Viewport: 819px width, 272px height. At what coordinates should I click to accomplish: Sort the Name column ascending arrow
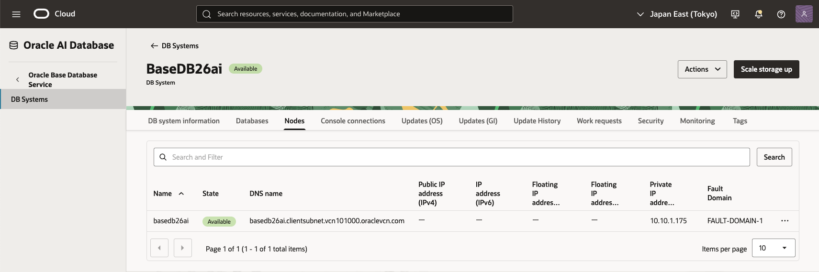click(x=181, y=194)
